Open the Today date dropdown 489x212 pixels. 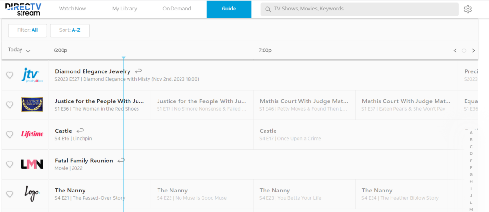click(x=19, y=50)
